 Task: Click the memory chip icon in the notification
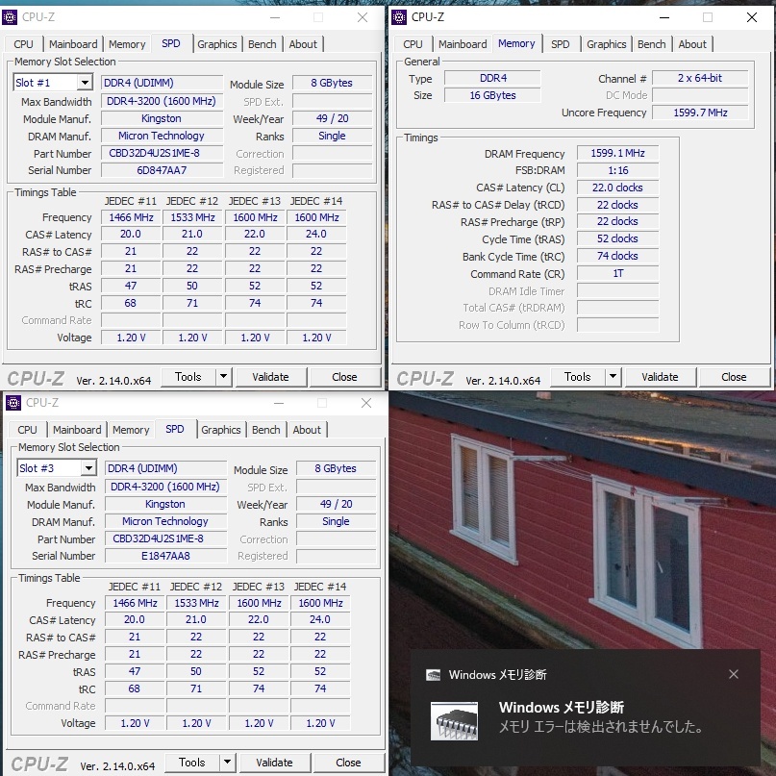pyautogui.click(x=454, y=721)
